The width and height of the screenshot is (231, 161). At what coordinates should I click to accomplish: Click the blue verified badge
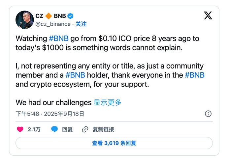click(x=70, y=16)
